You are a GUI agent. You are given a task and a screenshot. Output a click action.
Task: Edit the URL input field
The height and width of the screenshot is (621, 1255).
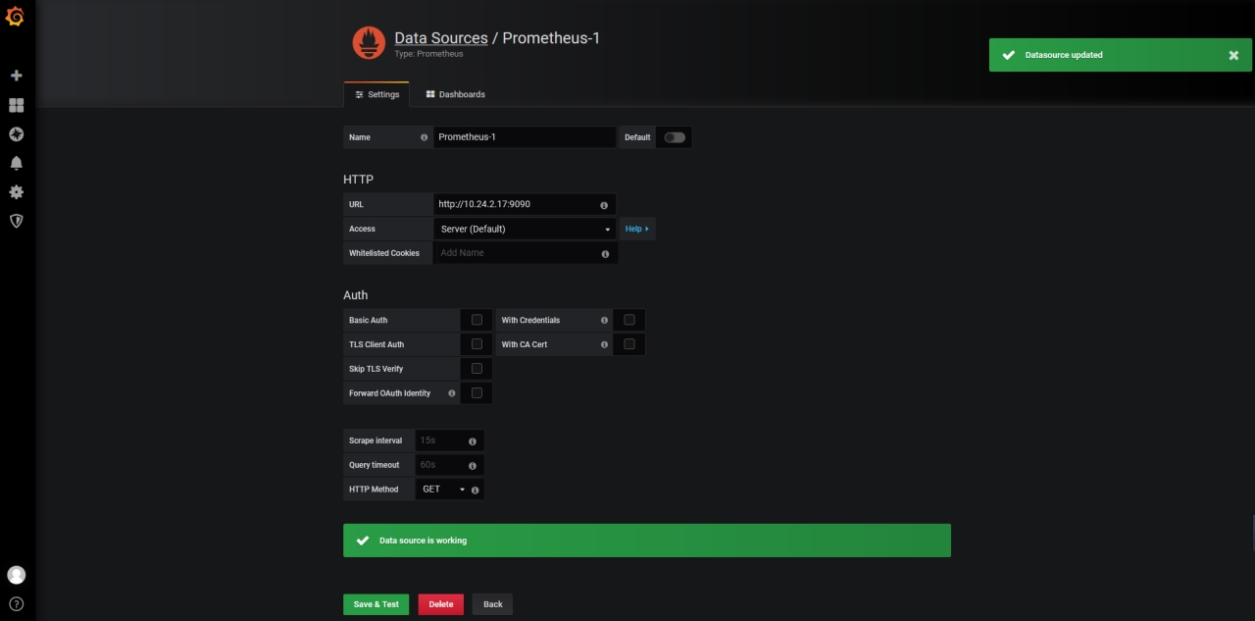click(x=525, y=204)
